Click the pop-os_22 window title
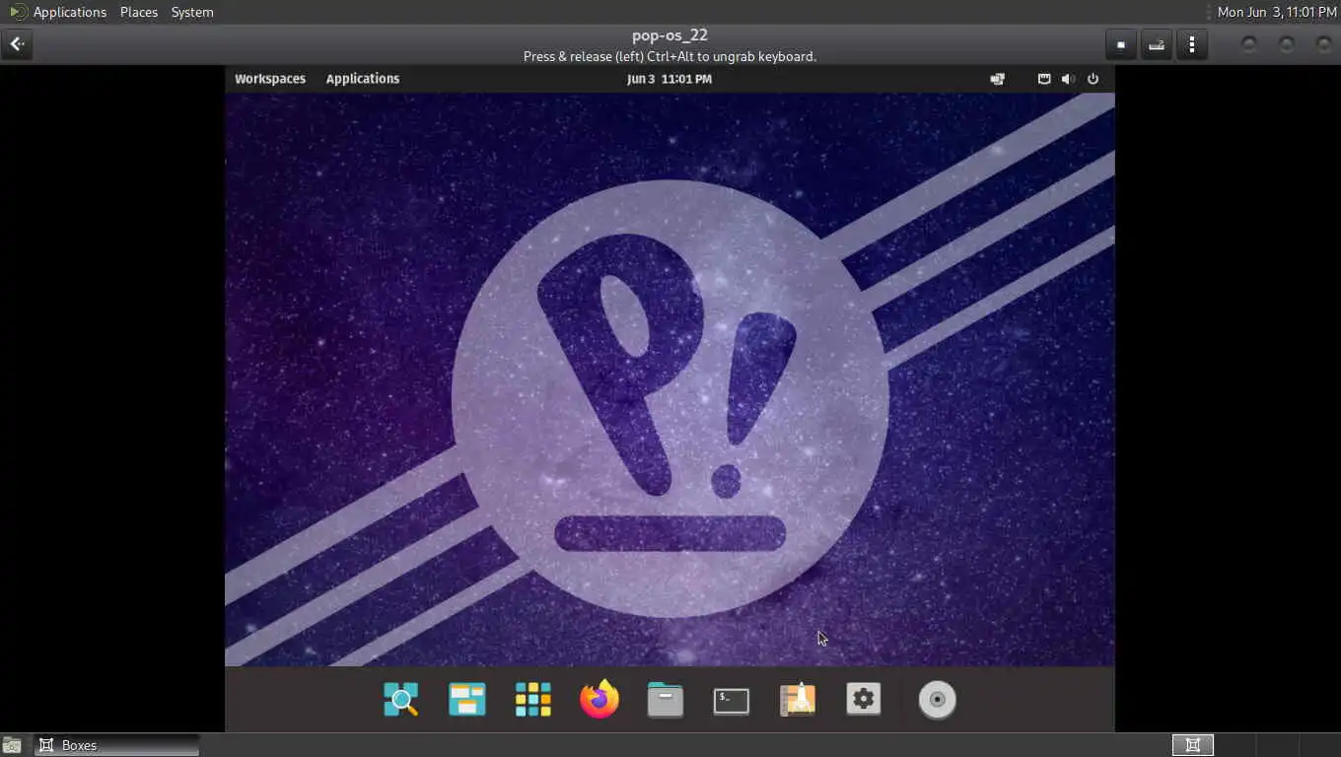This screenshot has width=1341, height=757. click(x=670, y=35)
